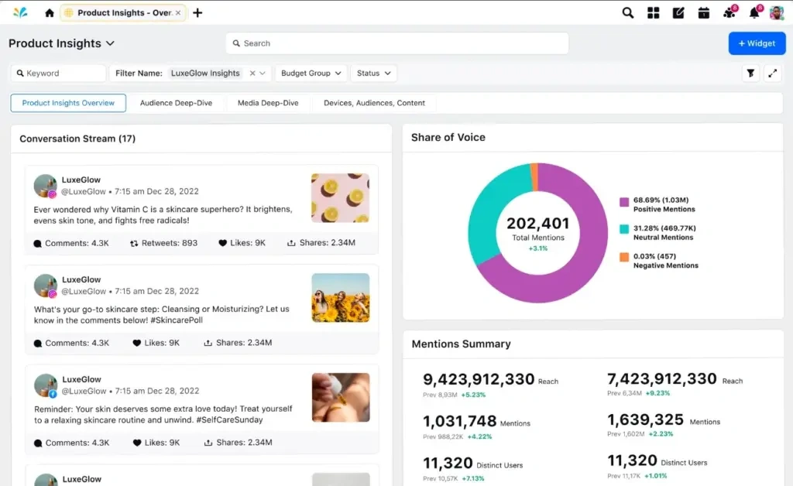Switch to the Audience Deep-Dive tab

(x=176, y=103)
